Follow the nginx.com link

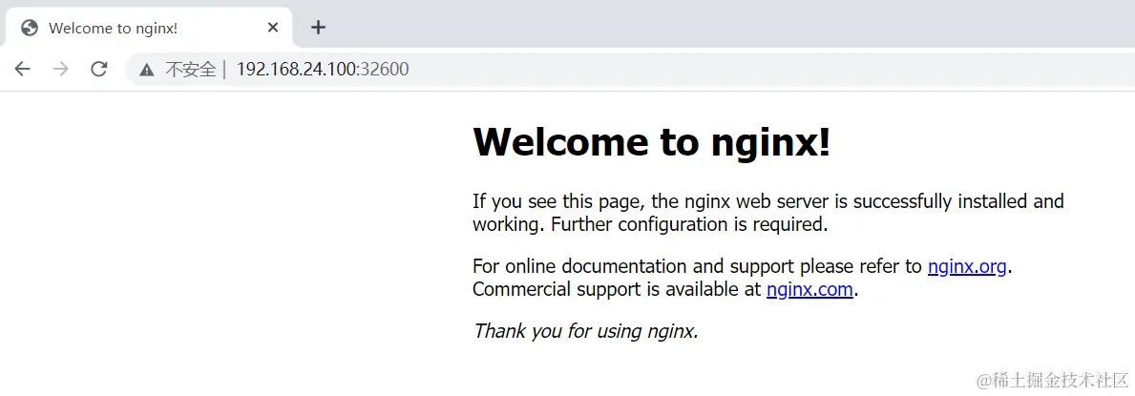809,289
